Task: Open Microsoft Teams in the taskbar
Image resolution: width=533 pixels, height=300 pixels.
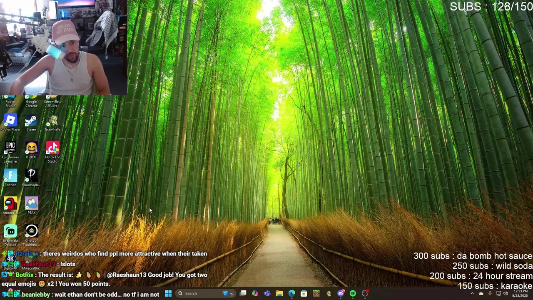Action: tap(267, 293)
